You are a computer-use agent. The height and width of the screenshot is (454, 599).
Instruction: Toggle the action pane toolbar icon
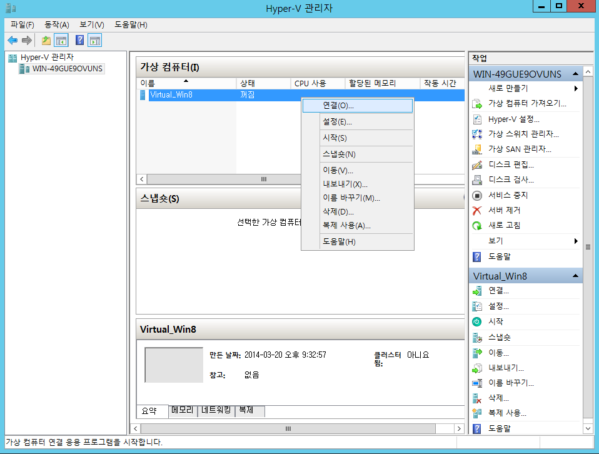tap(95, 40)
